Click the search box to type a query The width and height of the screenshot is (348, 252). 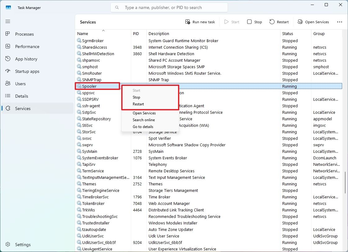(x=169, y=7)
